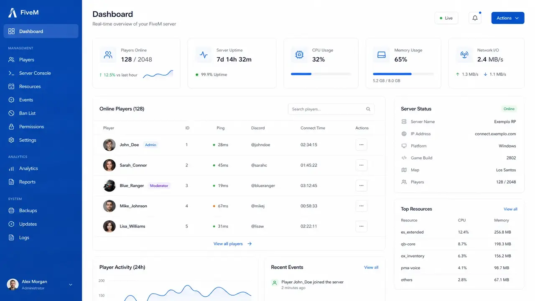Click View all in Top Resources
The image size is (535, 301).
(510, 209)
